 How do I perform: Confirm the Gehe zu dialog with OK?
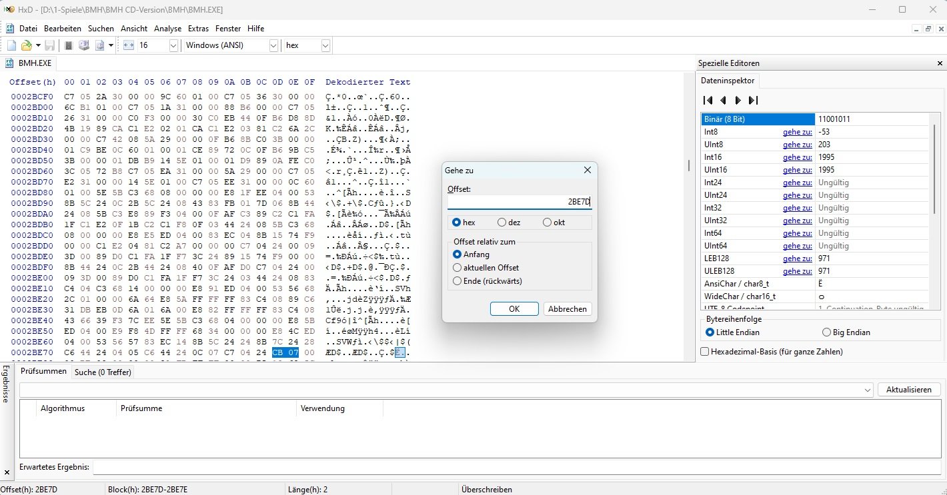point(514,309)
